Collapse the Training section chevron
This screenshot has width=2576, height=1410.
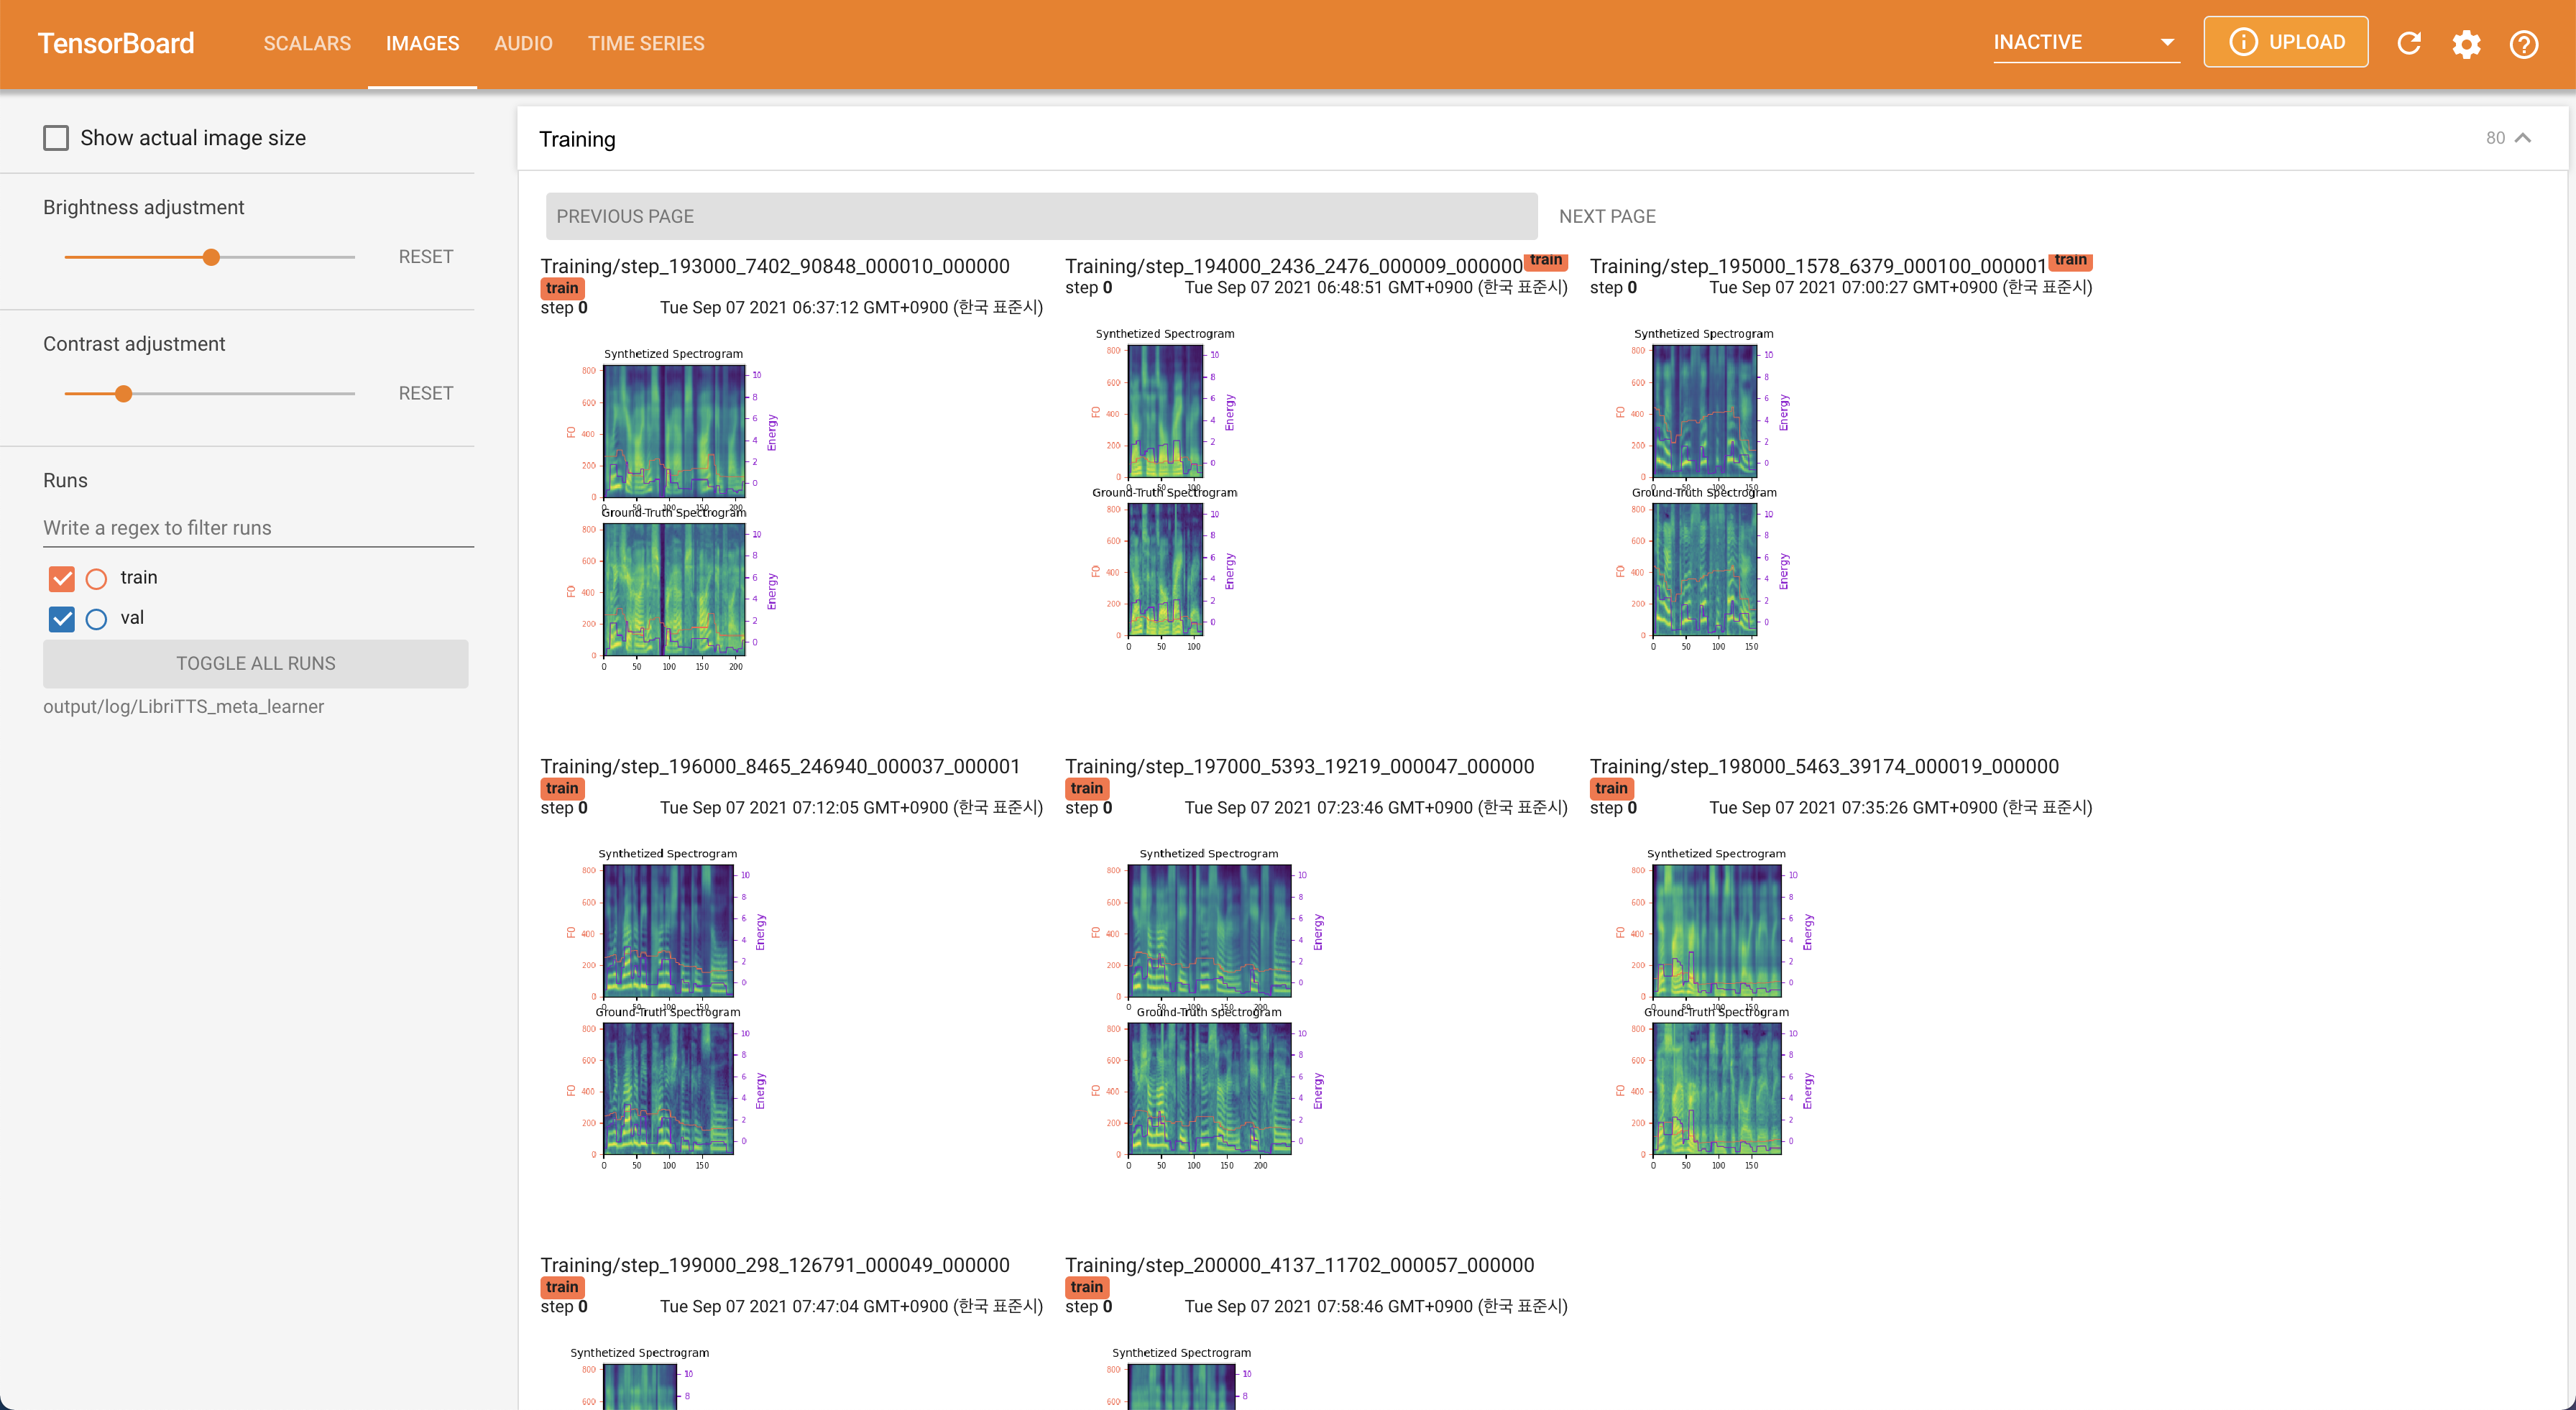click(2522, 138)
